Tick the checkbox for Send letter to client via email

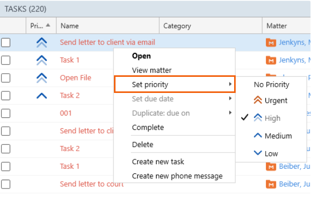tap(6, 43)
